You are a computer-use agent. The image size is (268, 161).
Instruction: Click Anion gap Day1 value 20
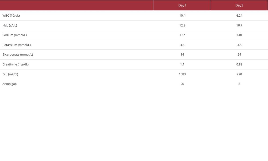[182, 84]
